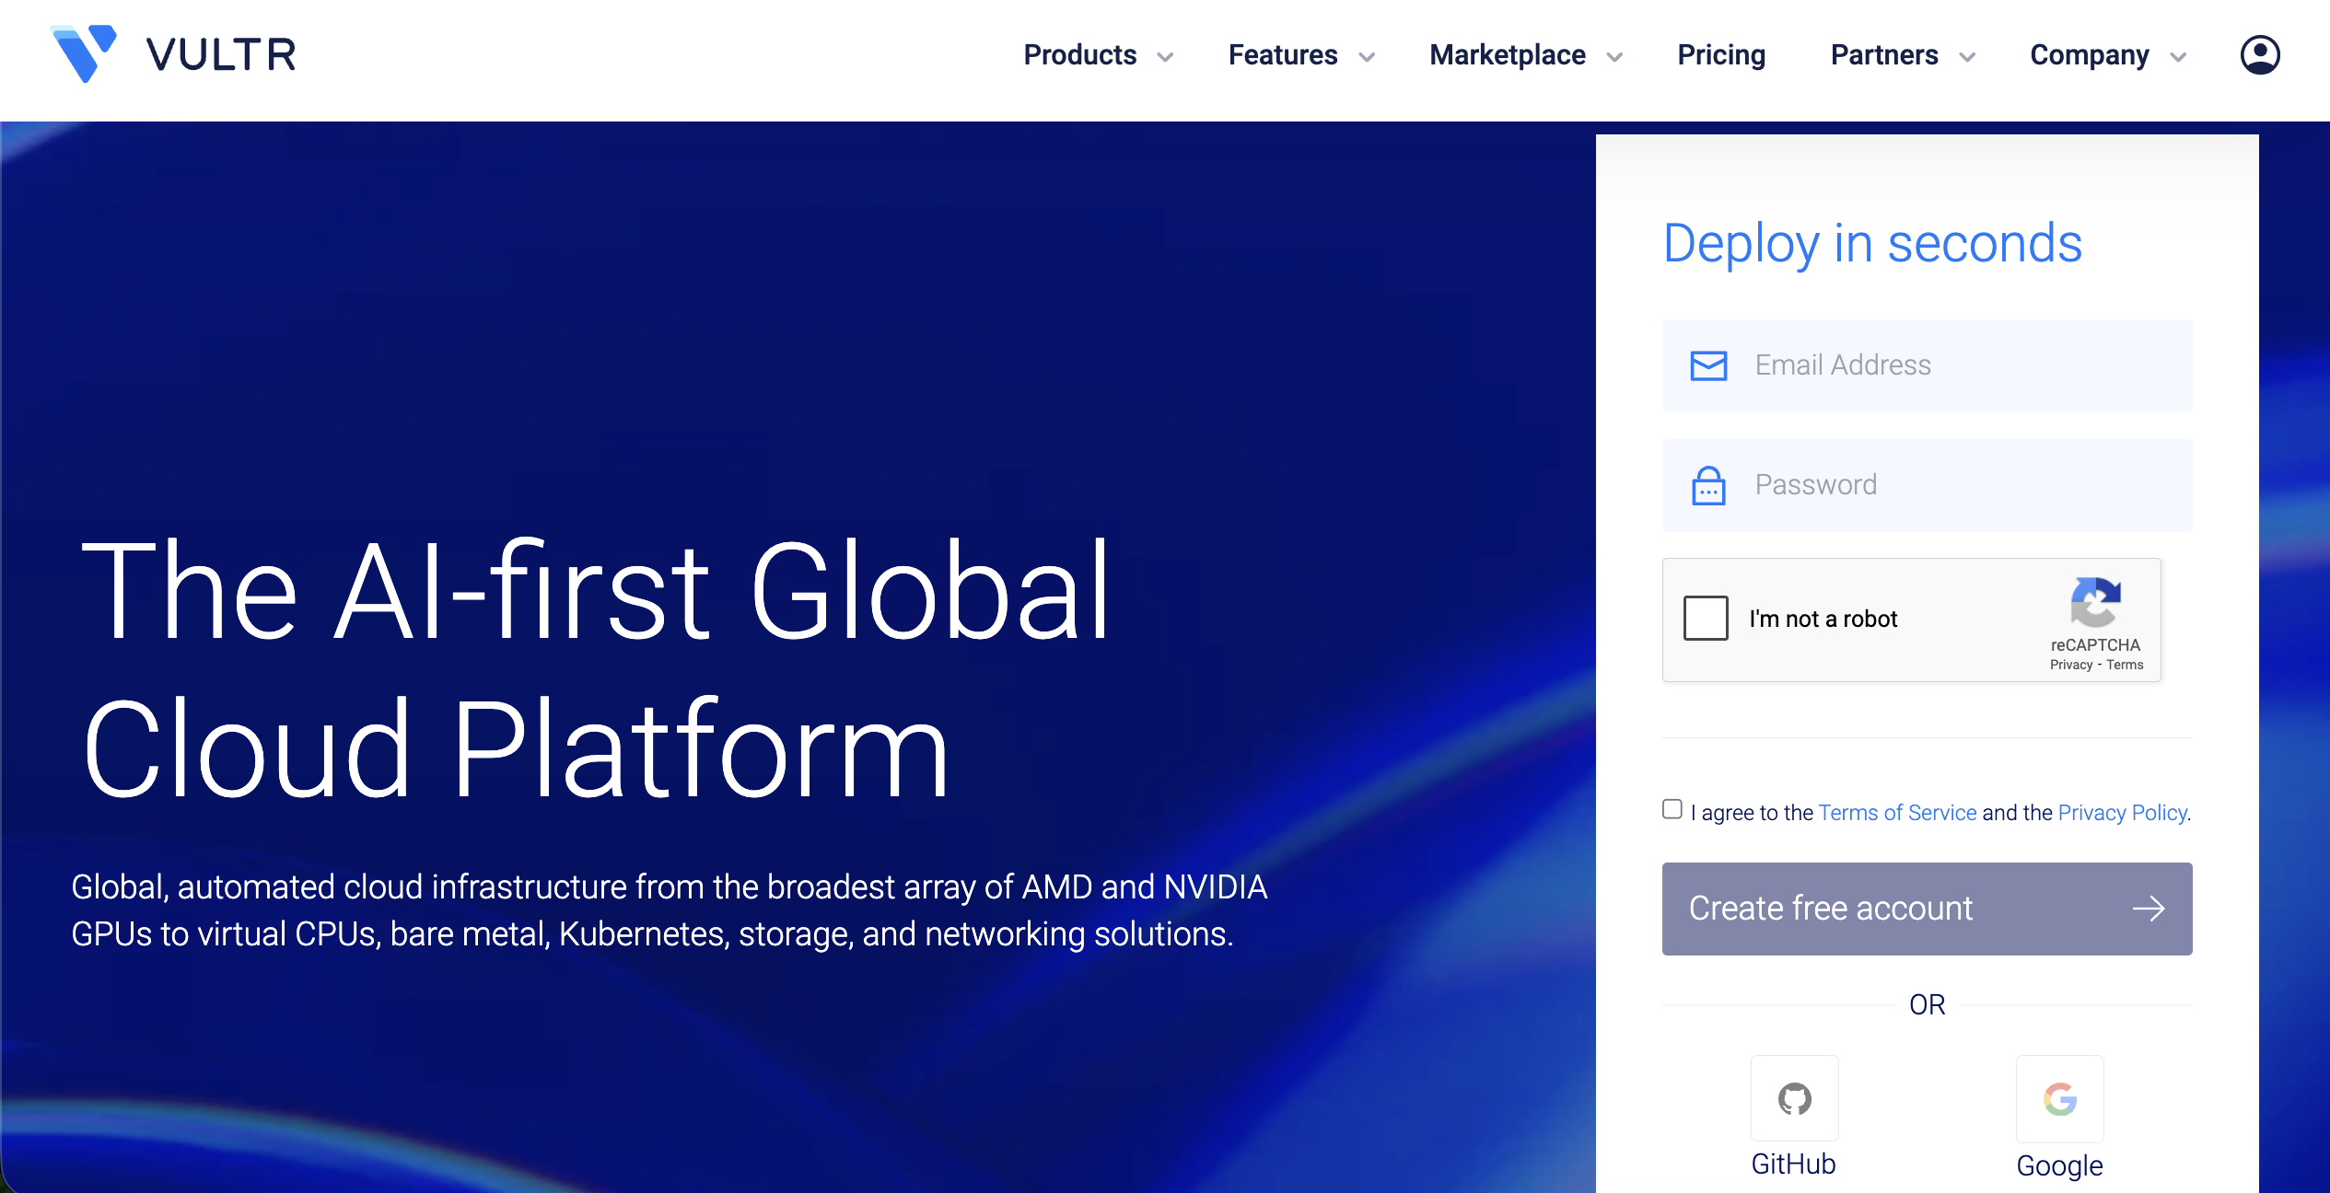
Task: Check the I'm not a robot box
Action: pyautogui.click(x=1706, y=619)
